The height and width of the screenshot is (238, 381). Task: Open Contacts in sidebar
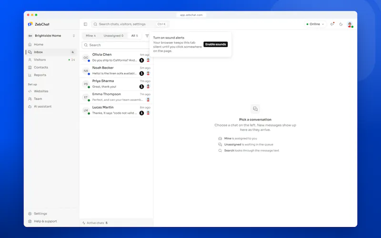point(51,67)
